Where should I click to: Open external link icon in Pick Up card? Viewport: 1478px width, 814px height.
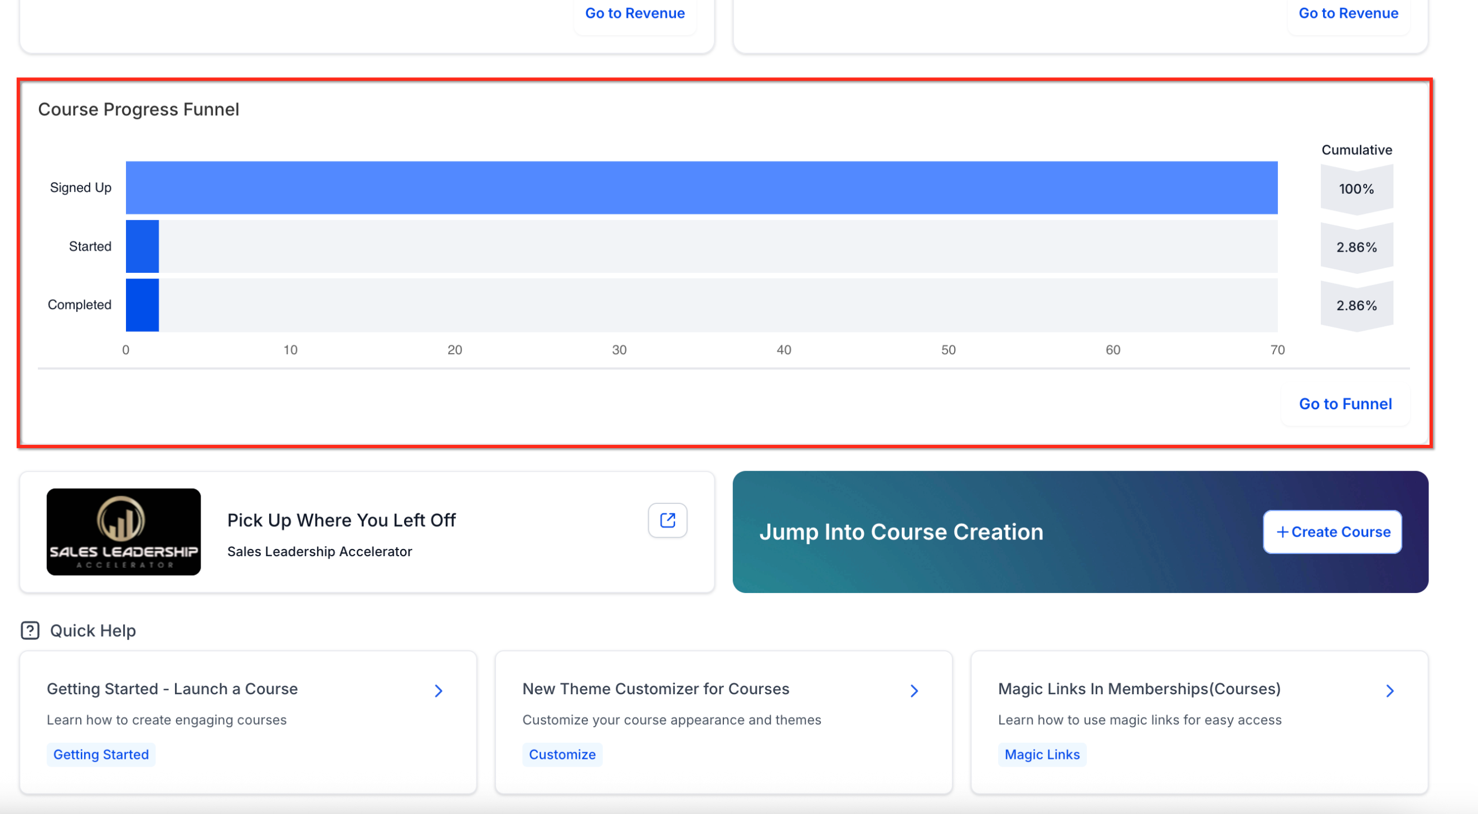point(667,520)
